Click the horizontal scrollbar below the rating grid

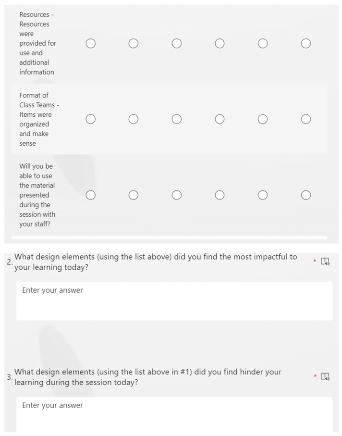(x=169, y=237)
